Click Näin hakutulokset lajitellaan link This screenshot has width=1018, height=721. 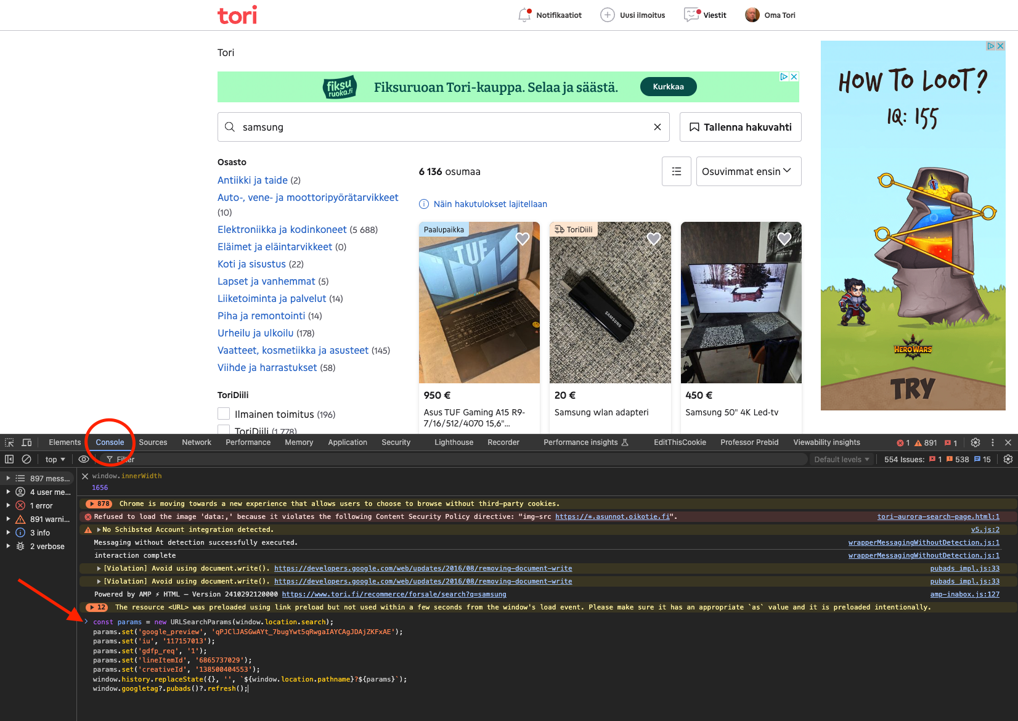pos(491,204)
